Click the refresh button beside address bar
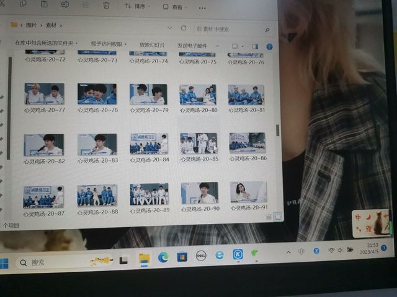Image resolution: width=397 pixels, height=297 pixels. (184, 28)
